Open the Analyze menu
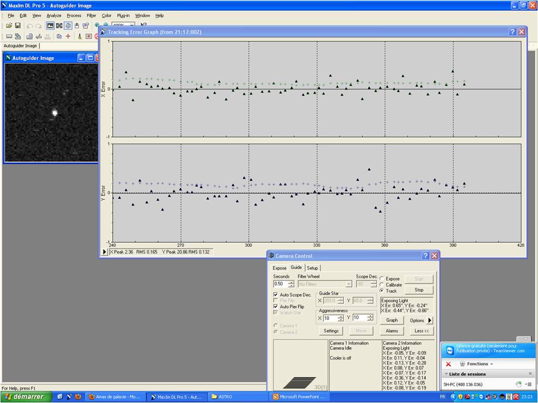 [54, 16]
